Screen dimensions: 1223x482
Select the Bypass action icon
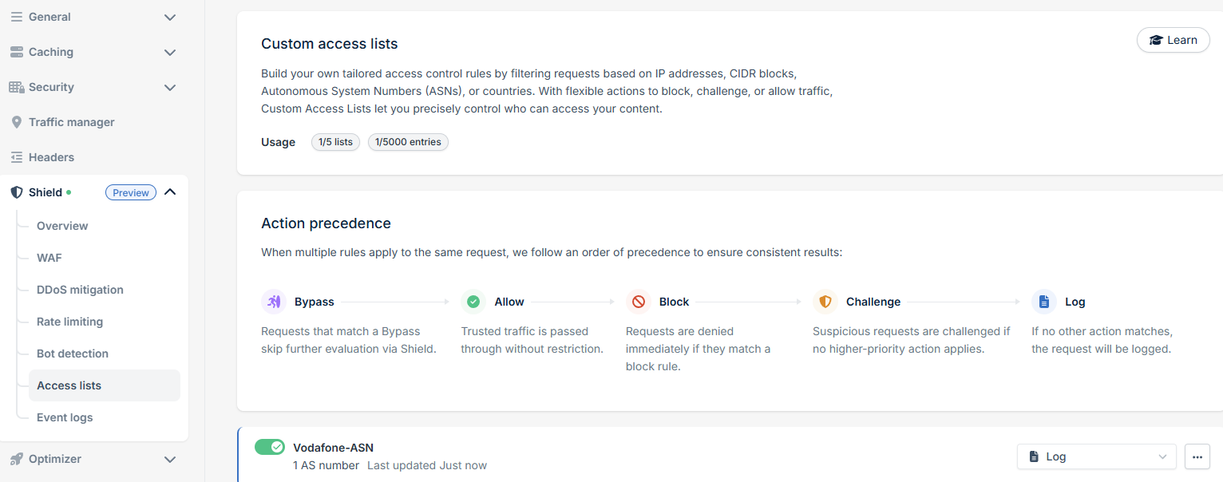coord(272,301)
